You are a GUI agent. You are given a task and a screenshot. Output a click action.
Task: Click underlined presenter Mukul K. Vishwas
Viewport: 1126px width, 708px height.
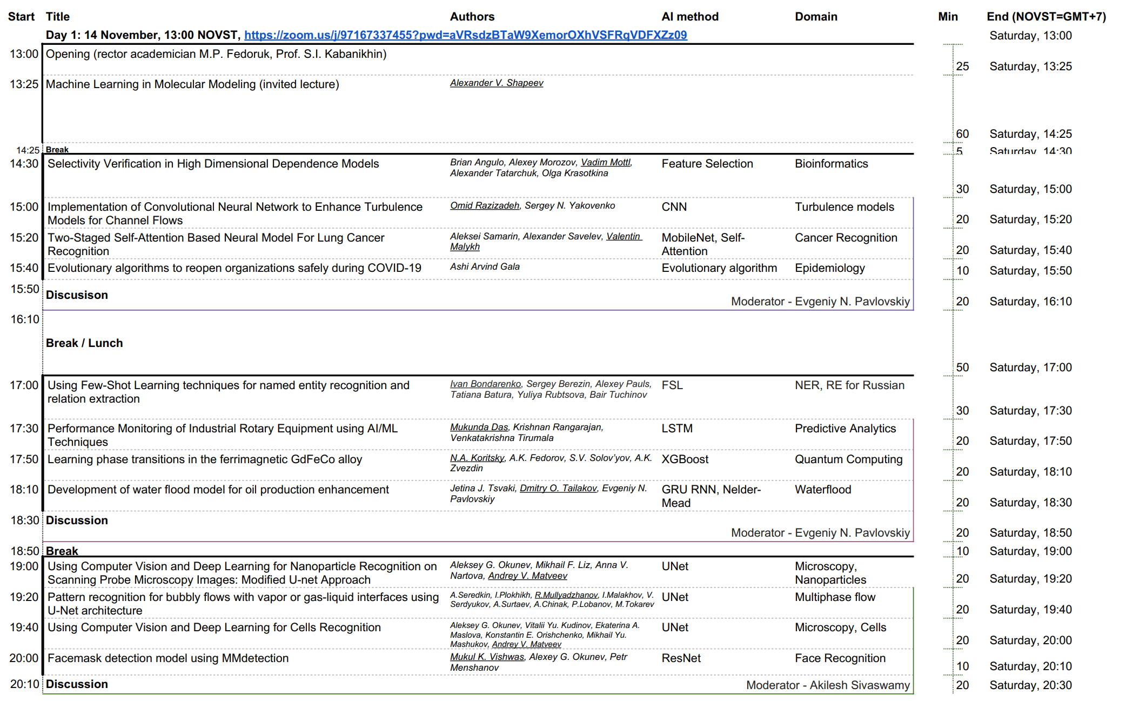pyautogui.click(x=487, y=657)
